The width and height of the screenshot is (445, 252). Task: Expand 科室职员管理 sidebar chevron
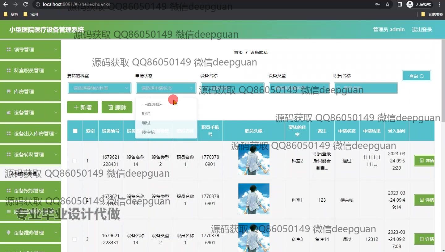(x=56, y=70)
